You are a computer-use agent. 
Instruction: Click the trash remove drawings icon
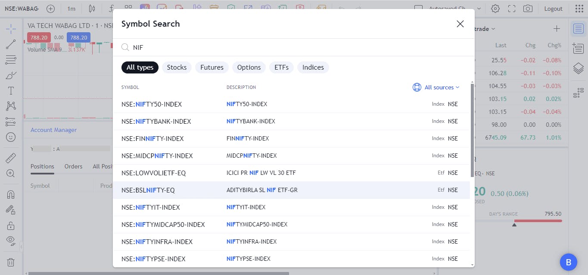[x=11, y=262]
